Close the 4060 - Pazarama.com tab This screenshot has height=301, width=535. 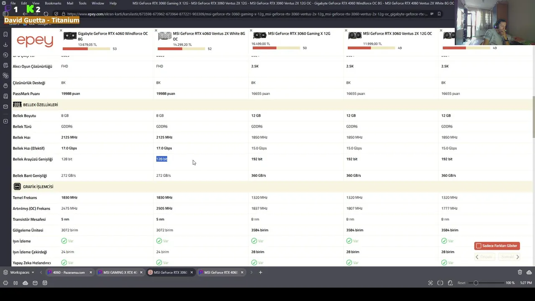(90, 272)
